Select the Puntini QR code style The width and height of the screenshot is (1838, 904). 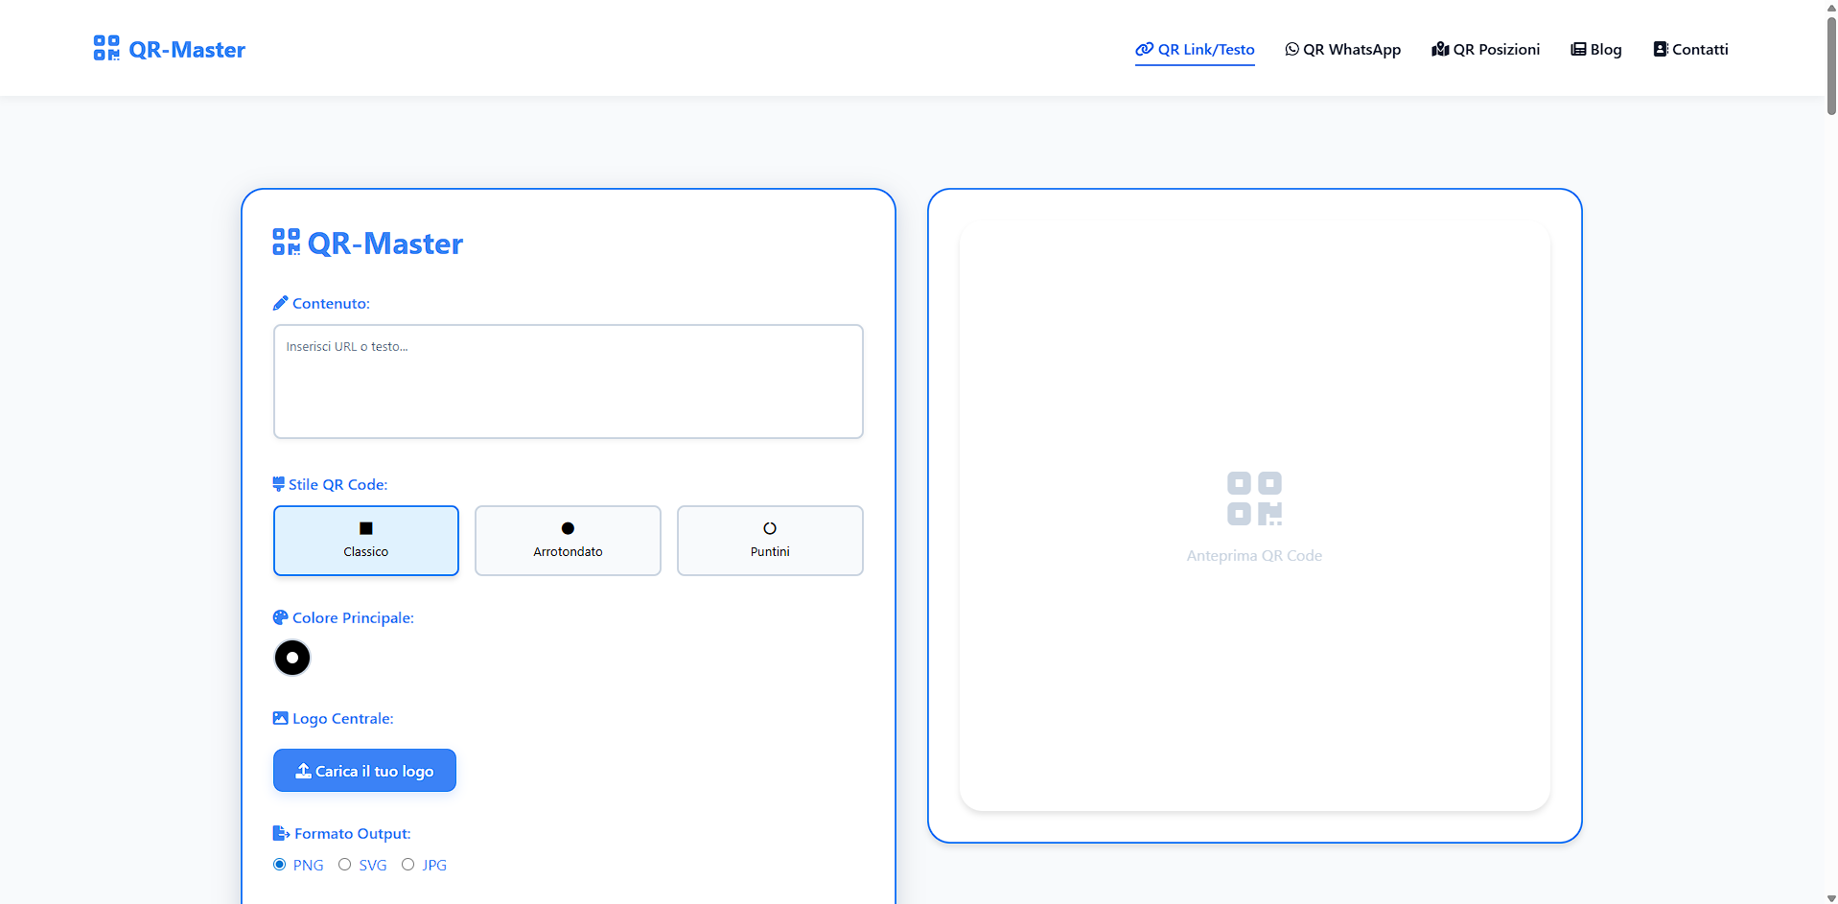tap(770, 540)
